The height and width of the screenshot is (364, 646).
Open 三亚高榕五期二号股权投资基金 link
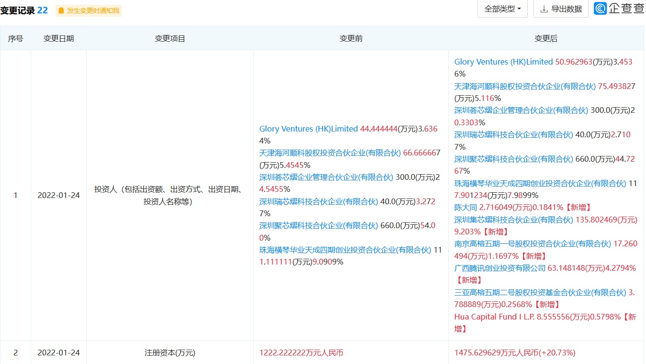click(540, 292)
